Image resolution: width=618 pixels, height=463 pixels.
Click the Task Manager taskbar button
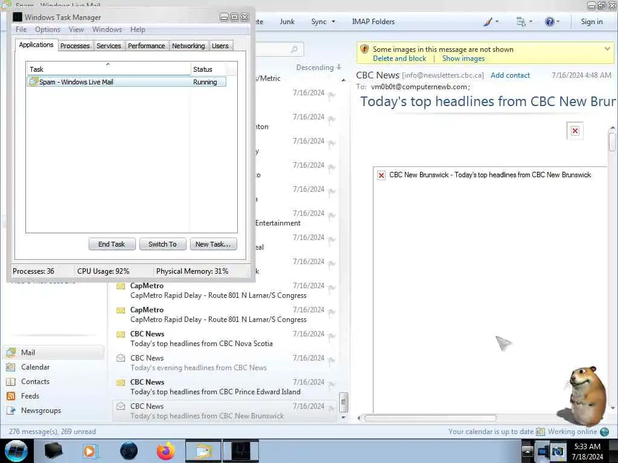point(240,451)
